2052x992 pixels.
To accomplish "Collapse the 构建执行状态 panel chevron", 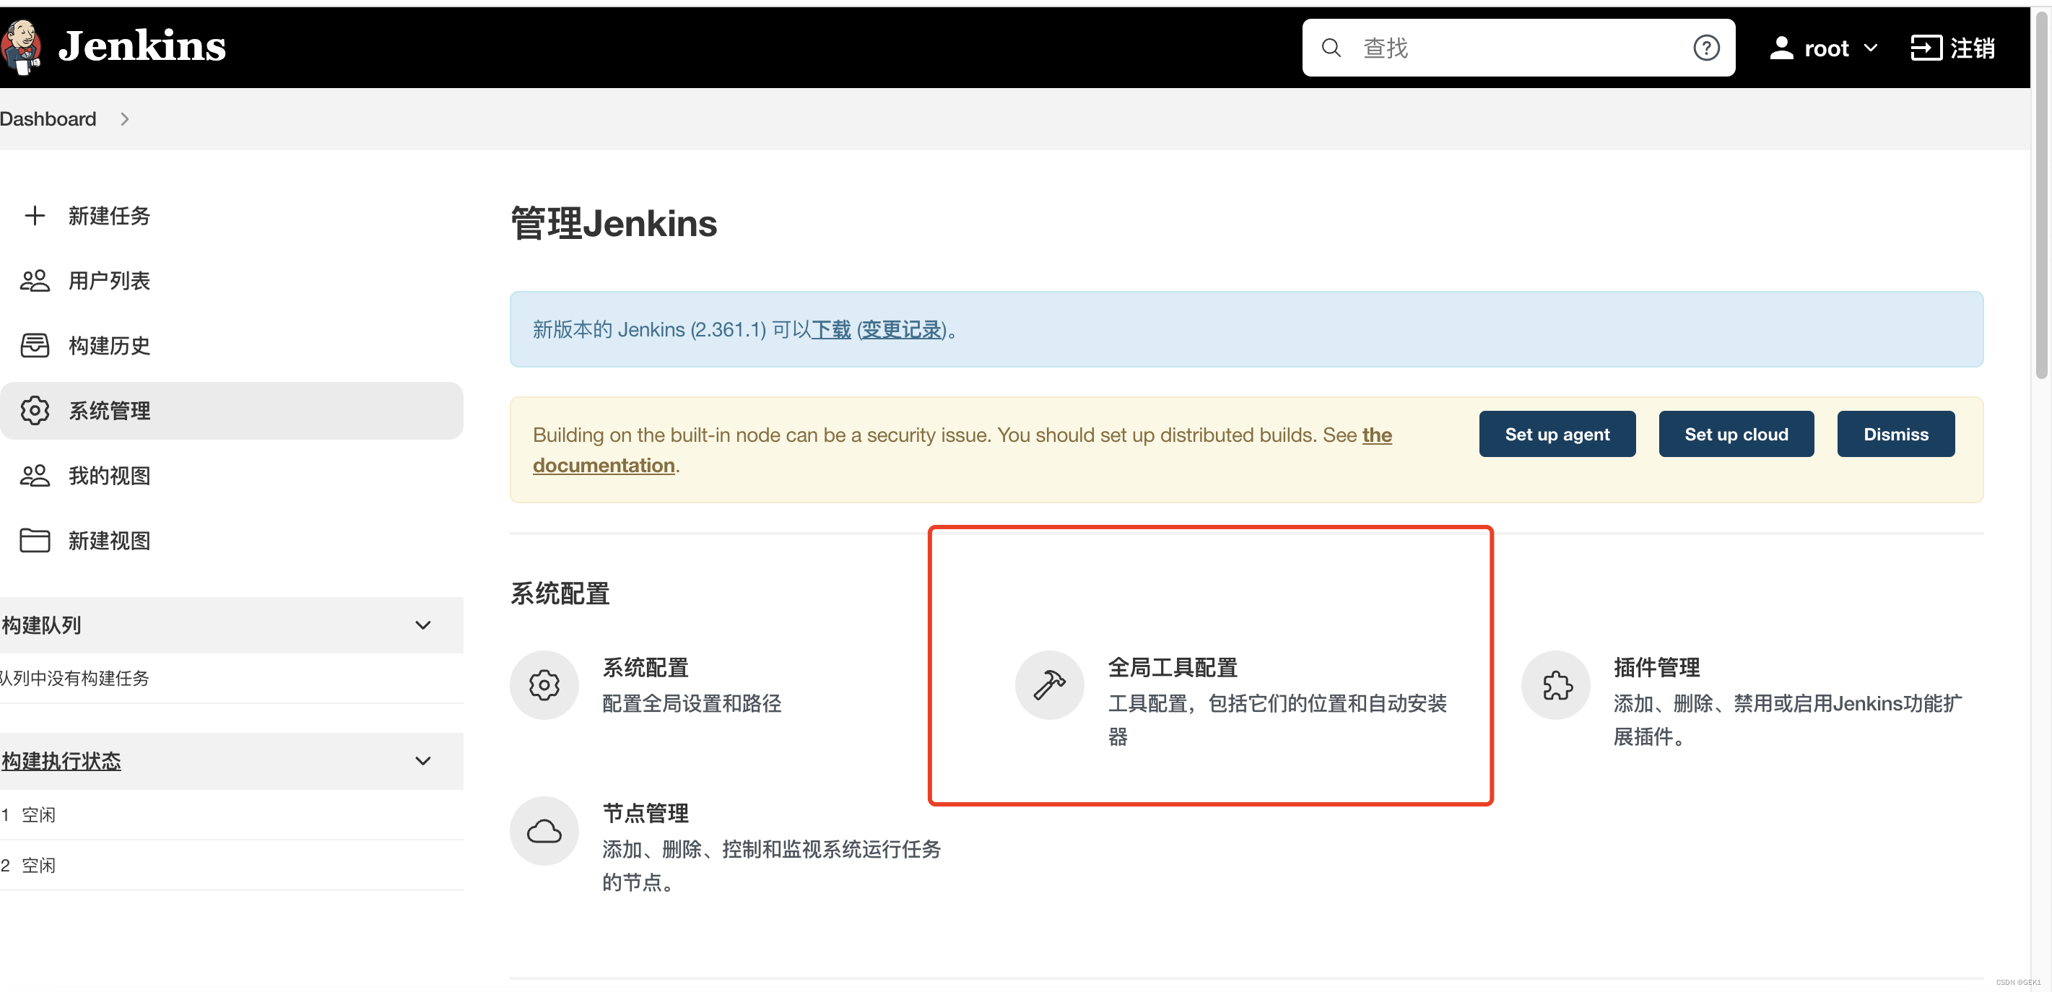I will 423,761.
